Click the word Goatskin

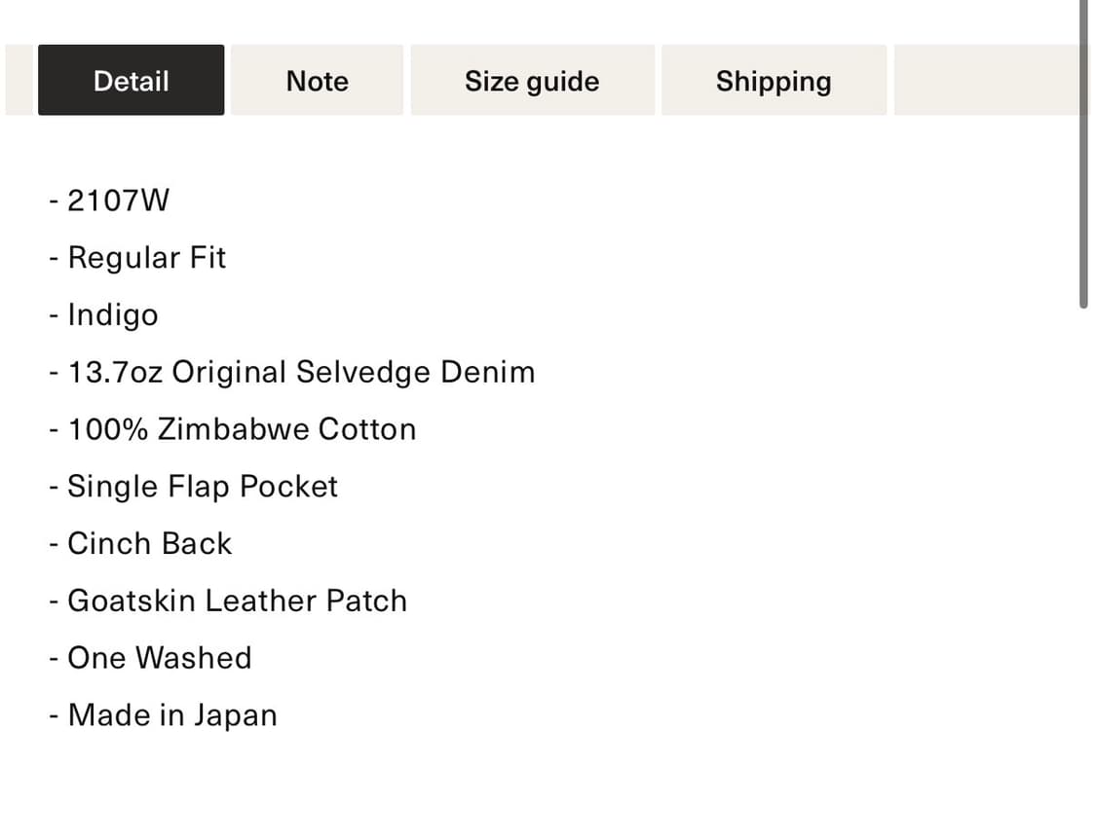point(132,601)
